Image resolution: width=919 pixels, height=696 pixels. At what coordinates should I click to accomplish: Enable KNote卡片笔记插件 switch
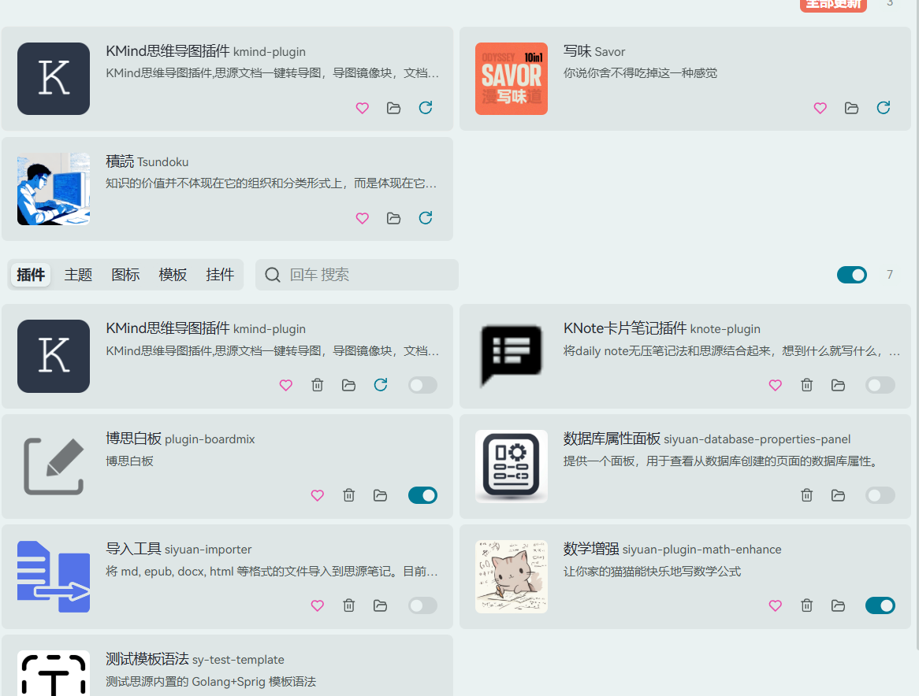[x=880, y=385]
